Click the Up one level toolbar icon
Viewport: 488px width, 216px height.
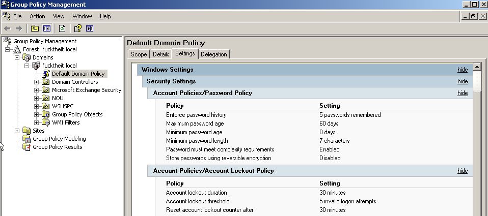(35, 28)
